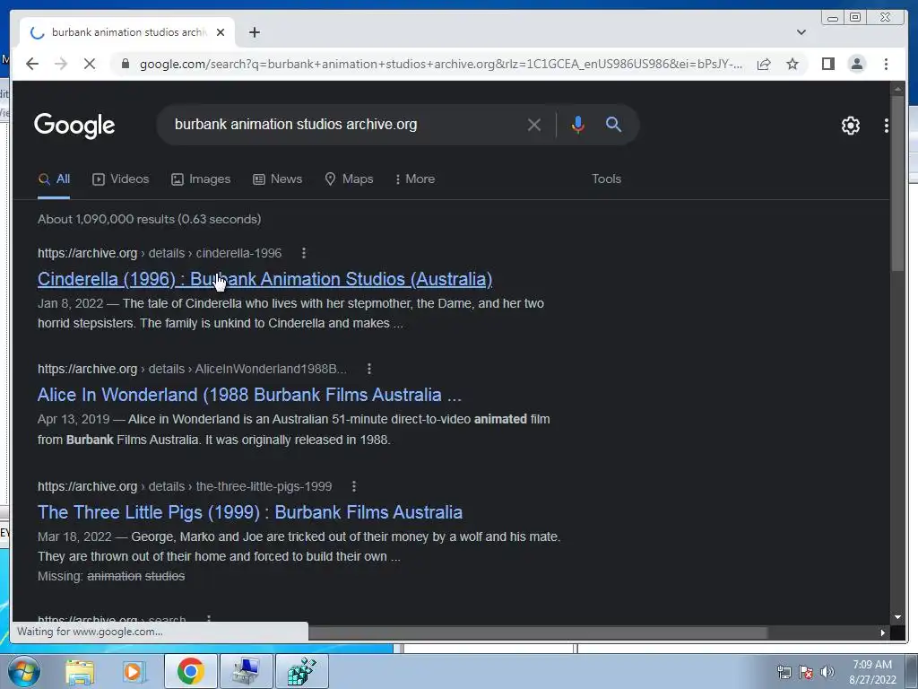Switch to the Images tab
918x689 pixels.
[201, 179]
